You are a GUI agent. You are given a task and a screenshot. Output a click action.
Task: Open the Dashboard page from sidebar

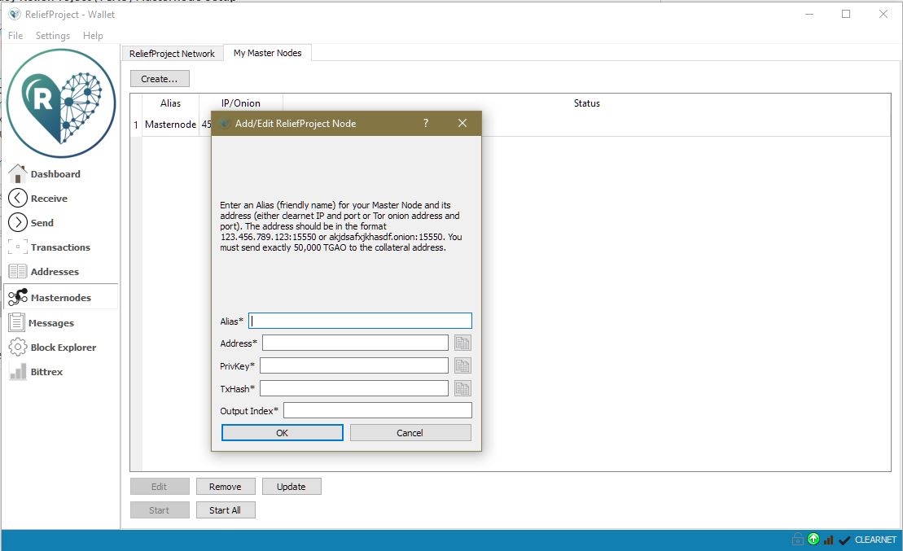55,174
